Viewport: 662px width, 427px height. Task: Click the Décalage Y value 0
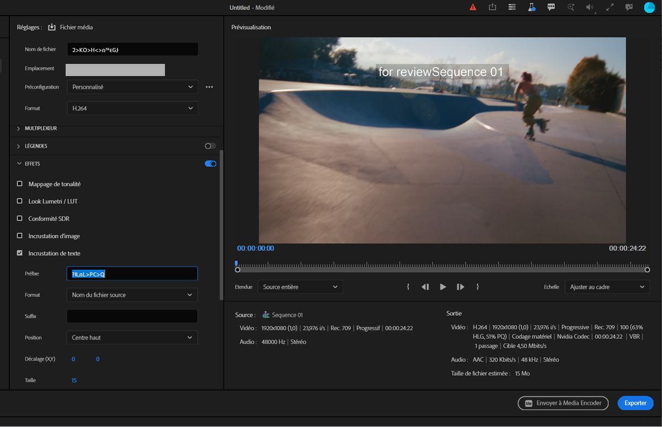click(x=98, y=359)
